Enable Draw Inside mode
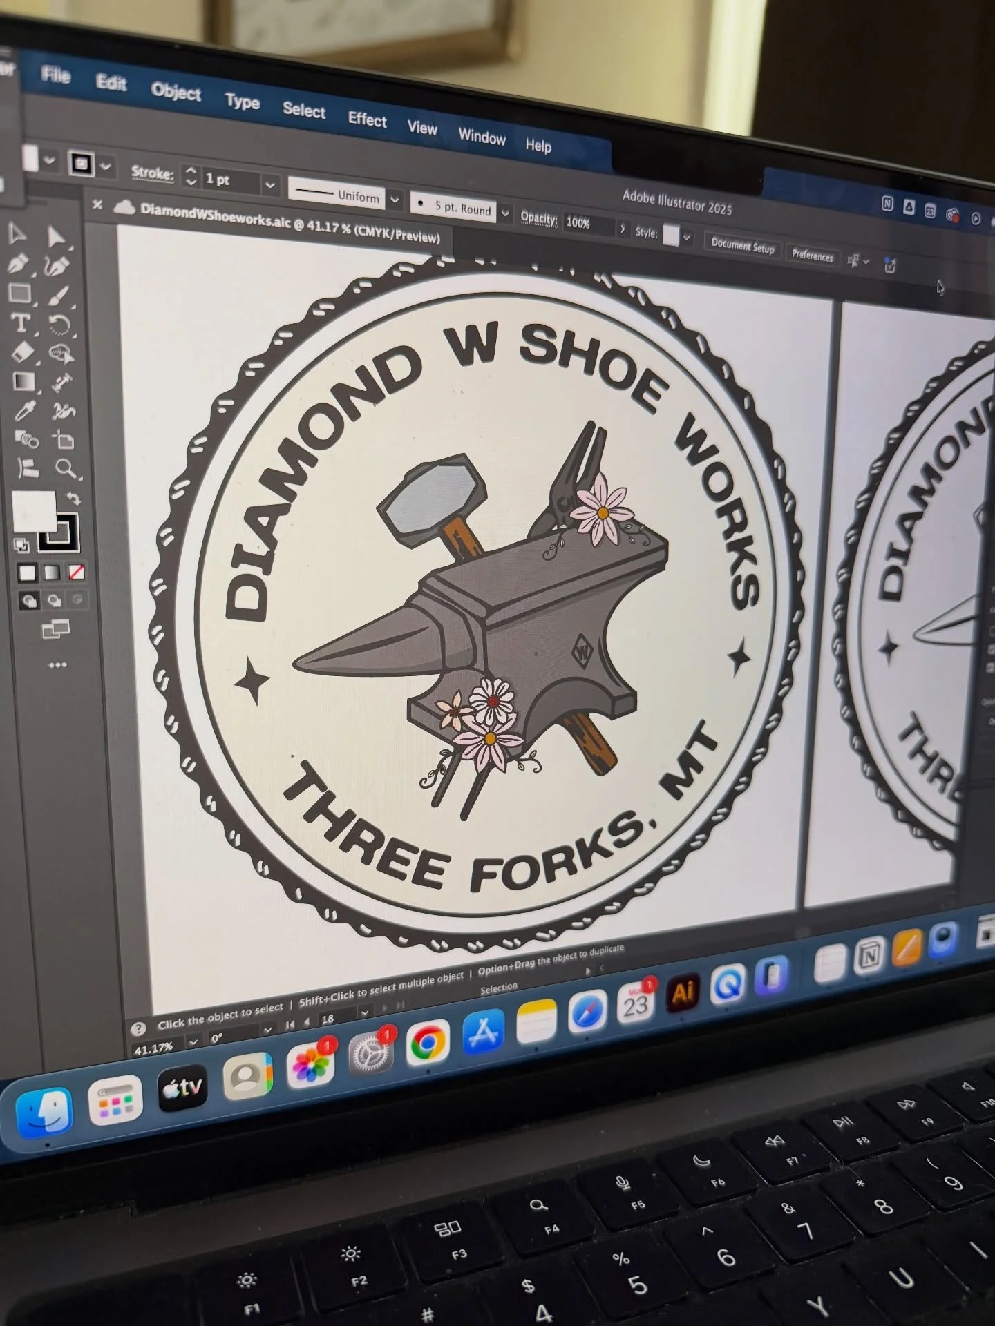 click(x=77, y=599)
